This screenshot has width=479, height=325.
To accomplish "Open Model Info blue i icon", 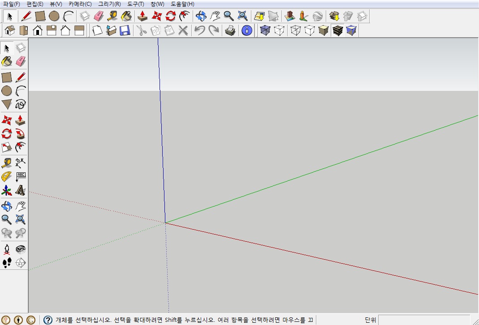I will pyautogui.click(x=247, y=30).
